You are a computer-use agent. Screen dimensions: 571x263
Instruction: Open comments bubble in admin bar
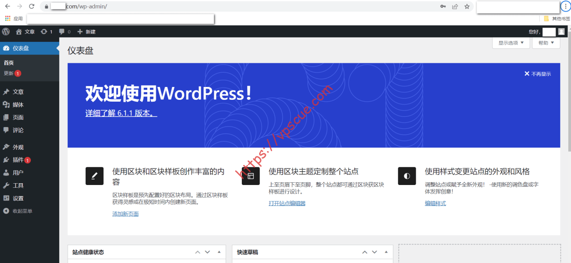pyautogui.click(x=65, y=32)
